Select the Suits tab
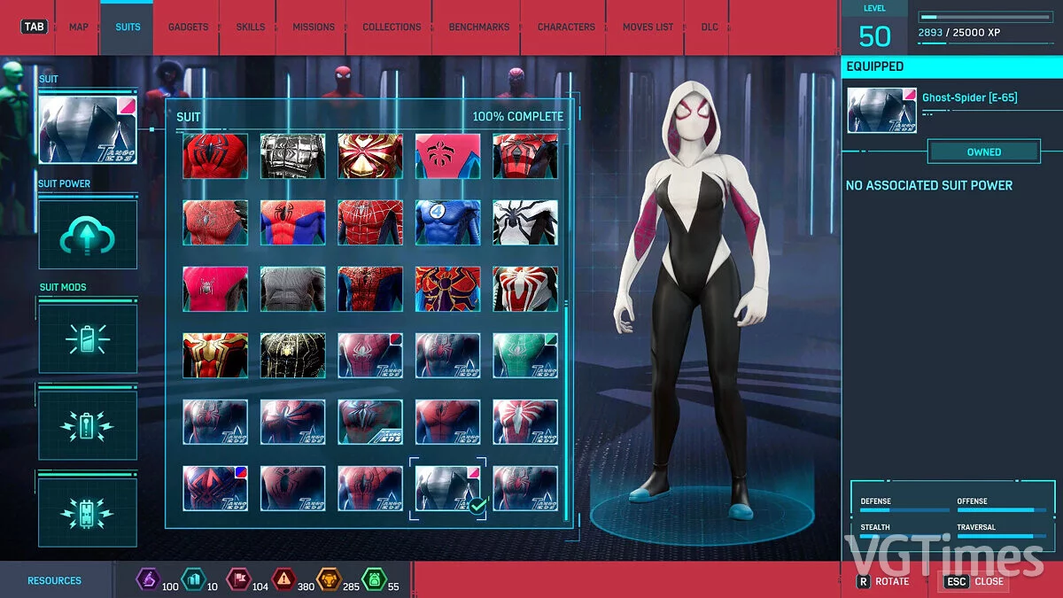Screen dimensions: 1063x598 pyautogui.click(x=128, y=27)
